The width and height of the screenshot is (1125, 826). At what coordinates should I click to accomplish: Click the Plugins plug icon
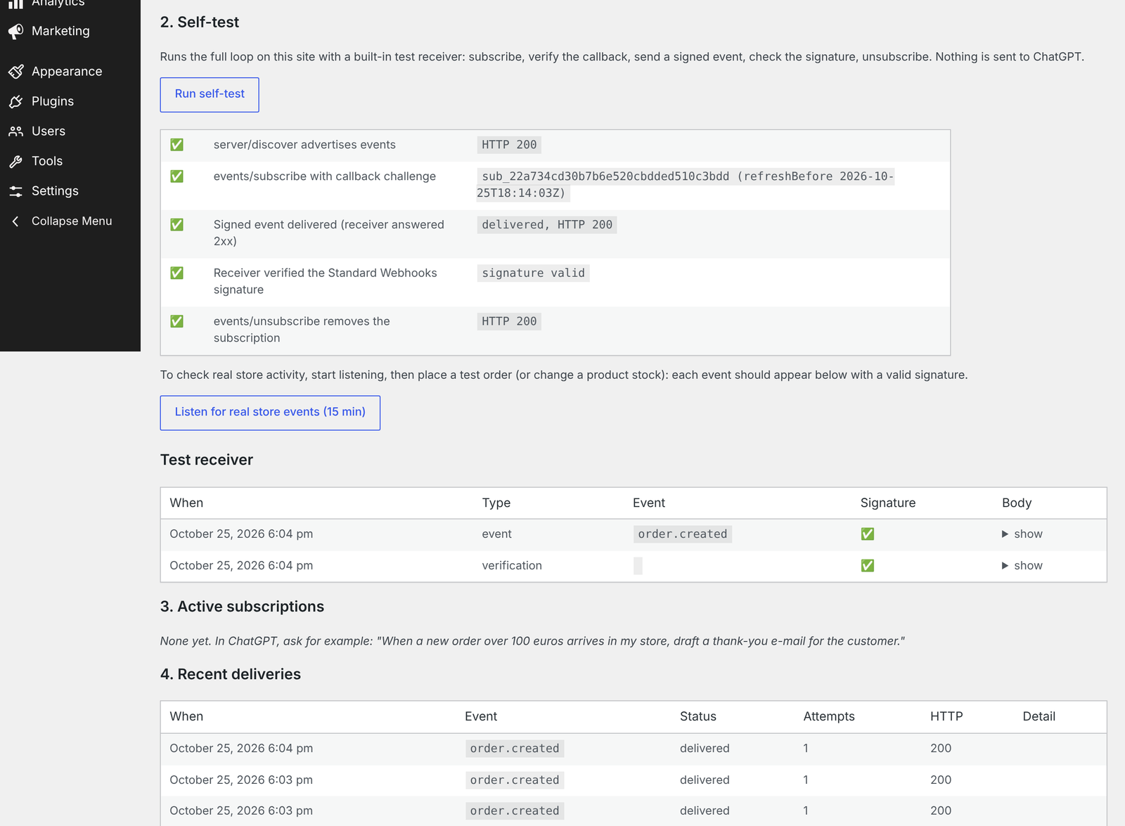pos(15,101)
